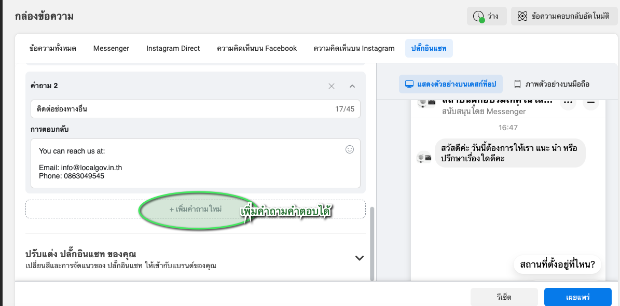Open automated responses (ข้อความตอบกลับอัตโนมัติ)
Screen dimensions: 620x306
562,16
